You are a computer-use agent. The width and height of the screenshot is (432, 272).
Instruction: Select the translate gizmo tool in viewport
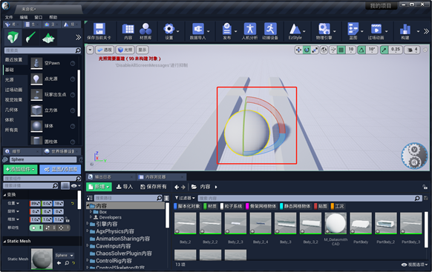pyautogui.click(x=298, y=50)
